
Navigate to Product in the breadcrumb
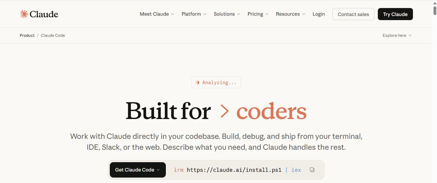(27, 36)
